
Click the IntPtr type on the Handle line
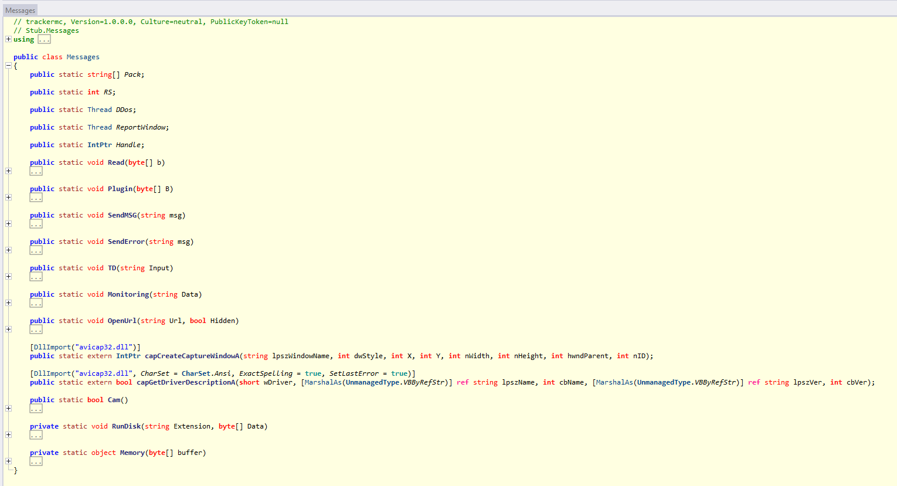click(x=100, y=145)
